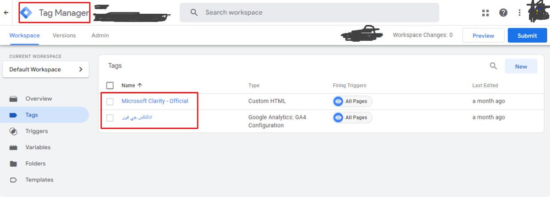Click the Tag Manager title text
The image size is (550, 197).
pyautogui.click(x=64, y=13)
